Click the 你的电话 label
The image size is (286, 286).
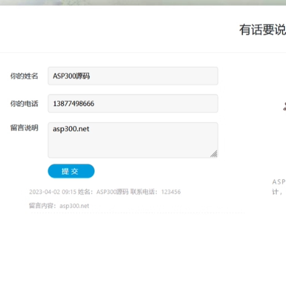click(24, 104)
